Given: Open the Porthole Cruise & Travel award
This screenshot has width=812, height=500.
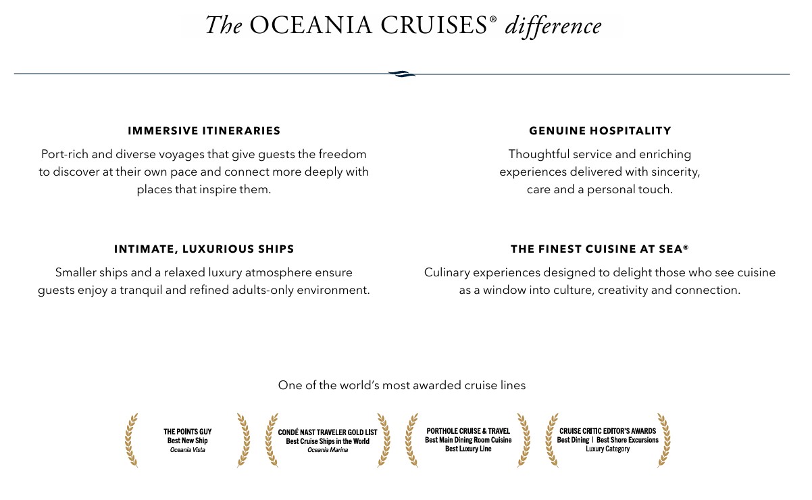Looking at the screenshot, I should (468, 440).
